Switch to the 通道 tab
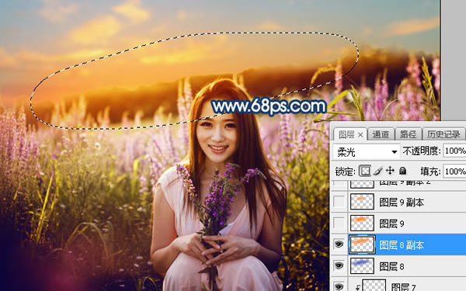 (x=381, y=134)
